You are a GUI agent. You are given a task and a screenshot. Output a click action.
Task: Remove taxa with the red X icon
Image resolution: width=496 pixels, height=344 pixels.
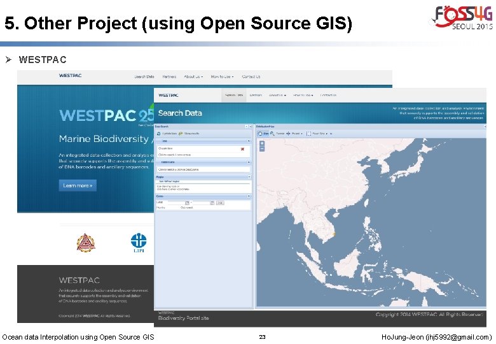243,149
